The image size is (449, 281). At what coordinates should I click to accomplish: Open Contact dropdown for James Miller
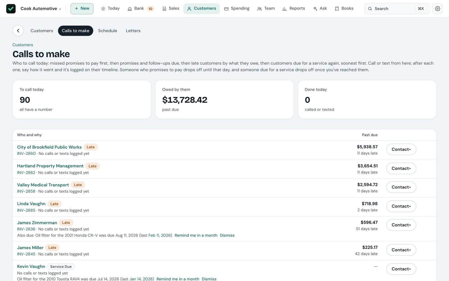click(401, 250)
